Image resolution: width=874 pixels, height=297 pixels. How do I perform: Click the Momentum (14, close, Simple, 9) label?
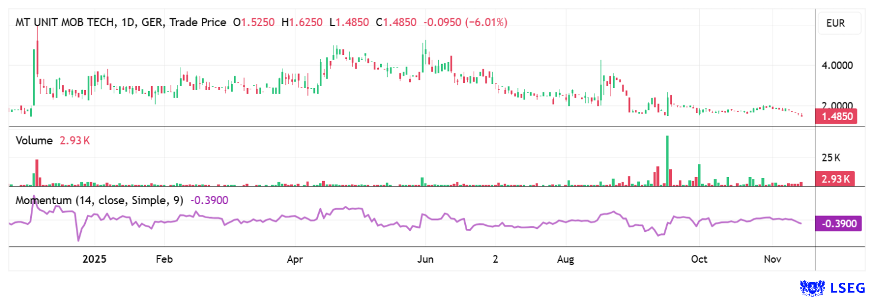click(x=99, y=201)
